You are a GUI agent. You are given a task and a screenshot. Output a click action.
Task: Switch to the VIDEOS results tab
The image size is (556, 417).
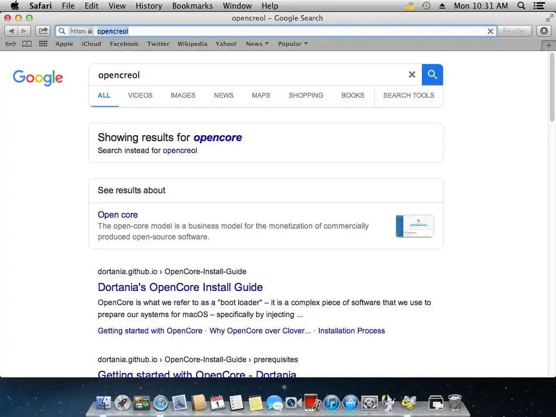tap(140, 96)
